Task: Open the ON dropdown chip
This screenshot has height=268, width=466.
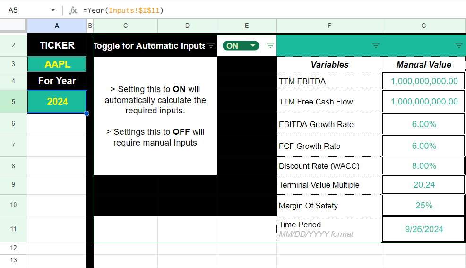Action: pos(242,46)
